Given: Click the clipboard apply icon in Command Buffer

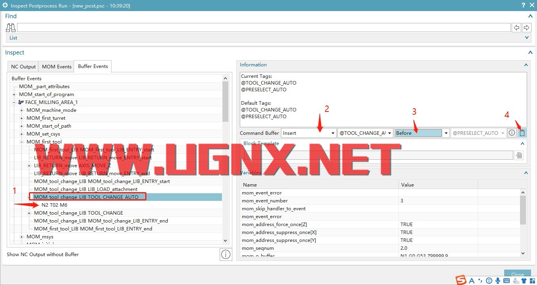Looking at the screenshot, I should tap(522, 133).
